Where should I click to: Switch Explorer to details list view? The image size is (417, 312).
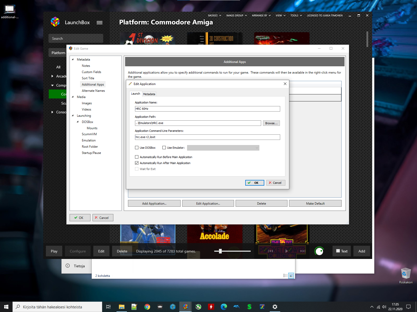(285, 276)
